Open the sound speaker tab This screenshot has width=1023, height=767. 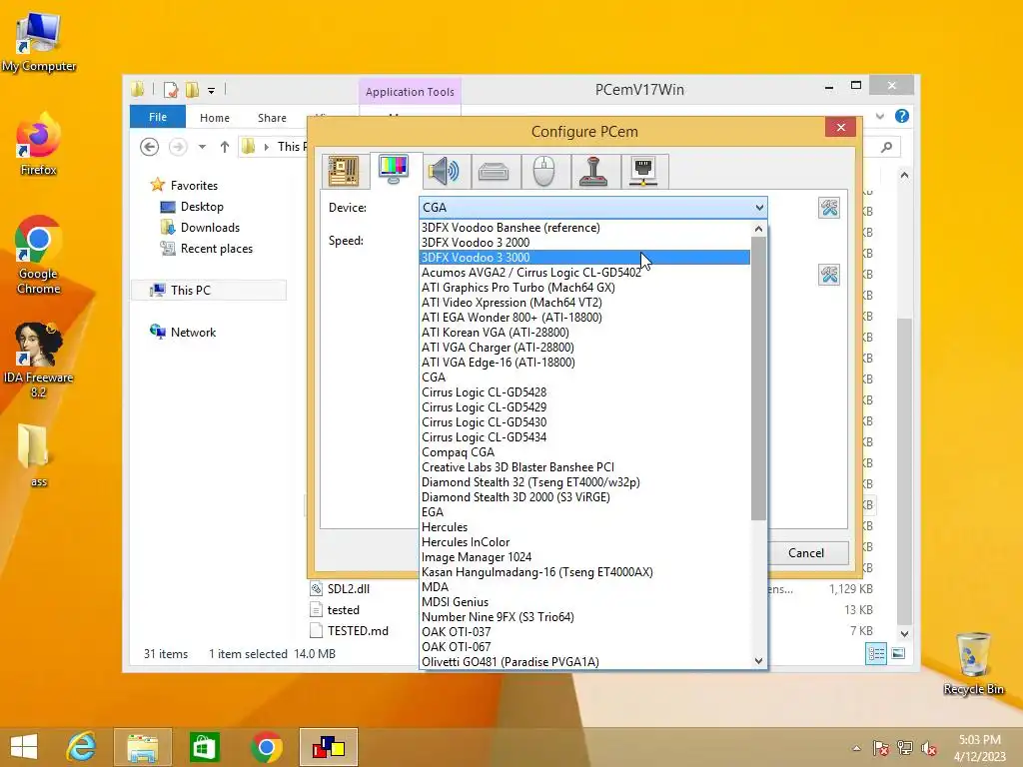pyautogui.click(x=444, y=172)
